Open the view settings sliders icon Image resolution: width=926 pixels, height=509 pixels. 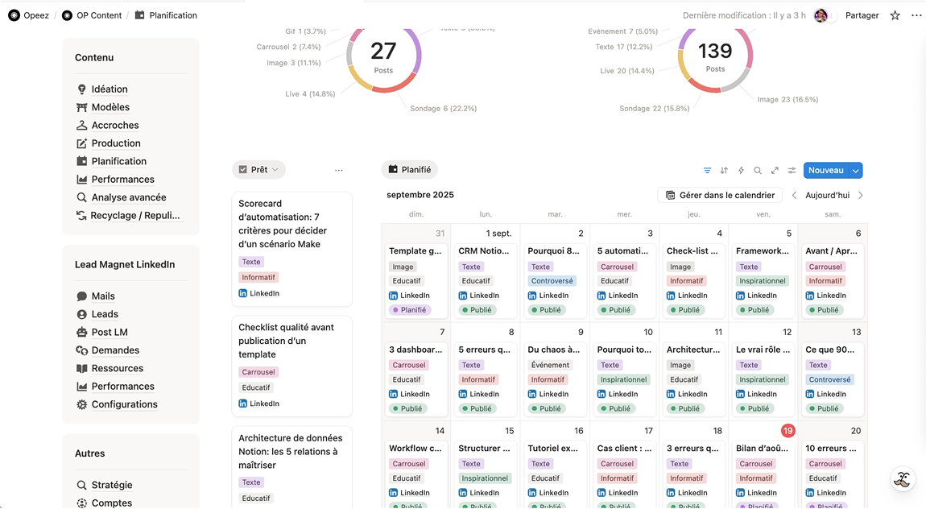click(x=792, y=170)
